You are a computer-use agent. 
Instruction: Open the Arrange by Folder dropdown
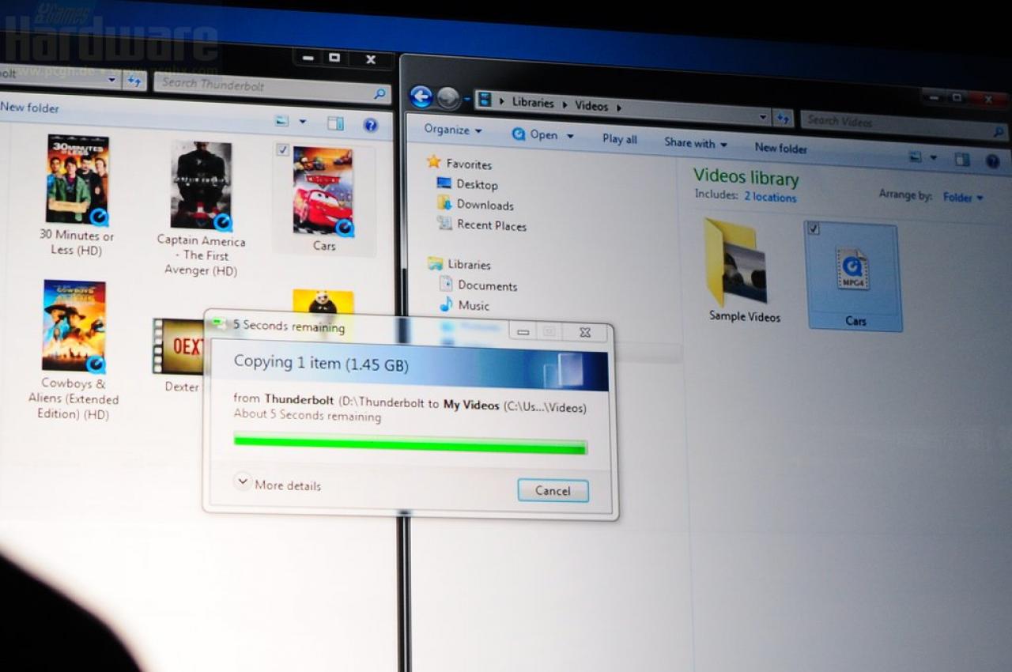(963, 197)
